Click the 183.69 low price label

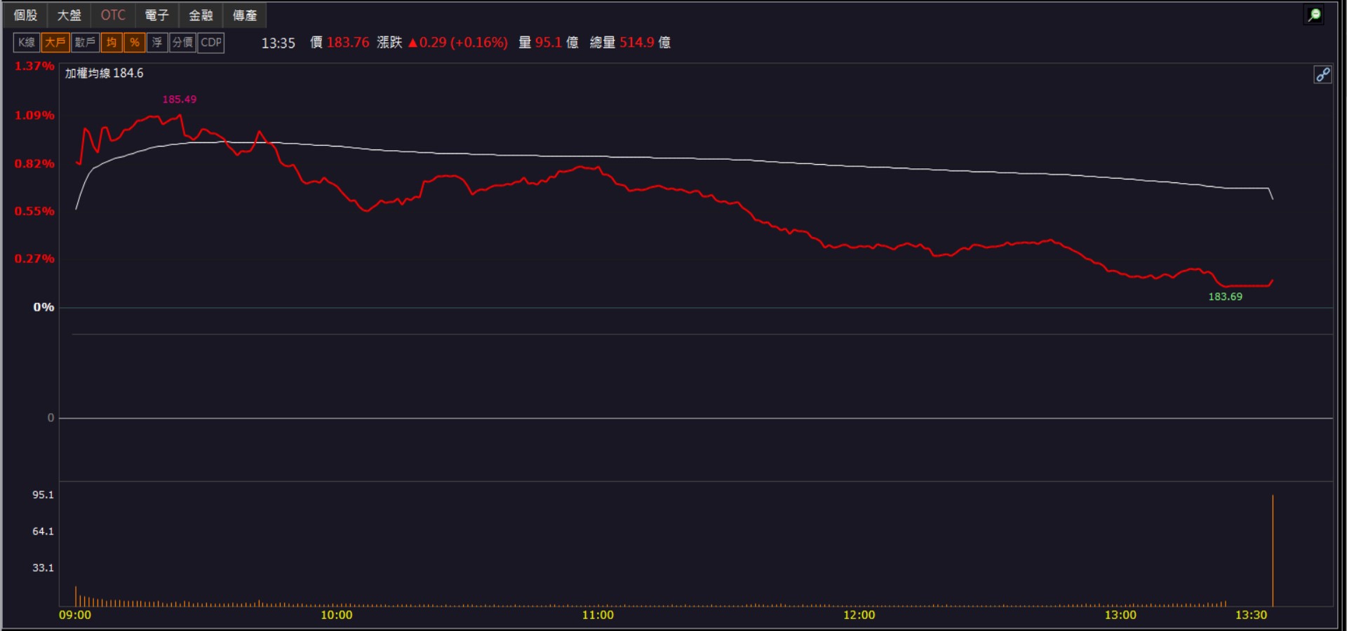click(1225, 297)
